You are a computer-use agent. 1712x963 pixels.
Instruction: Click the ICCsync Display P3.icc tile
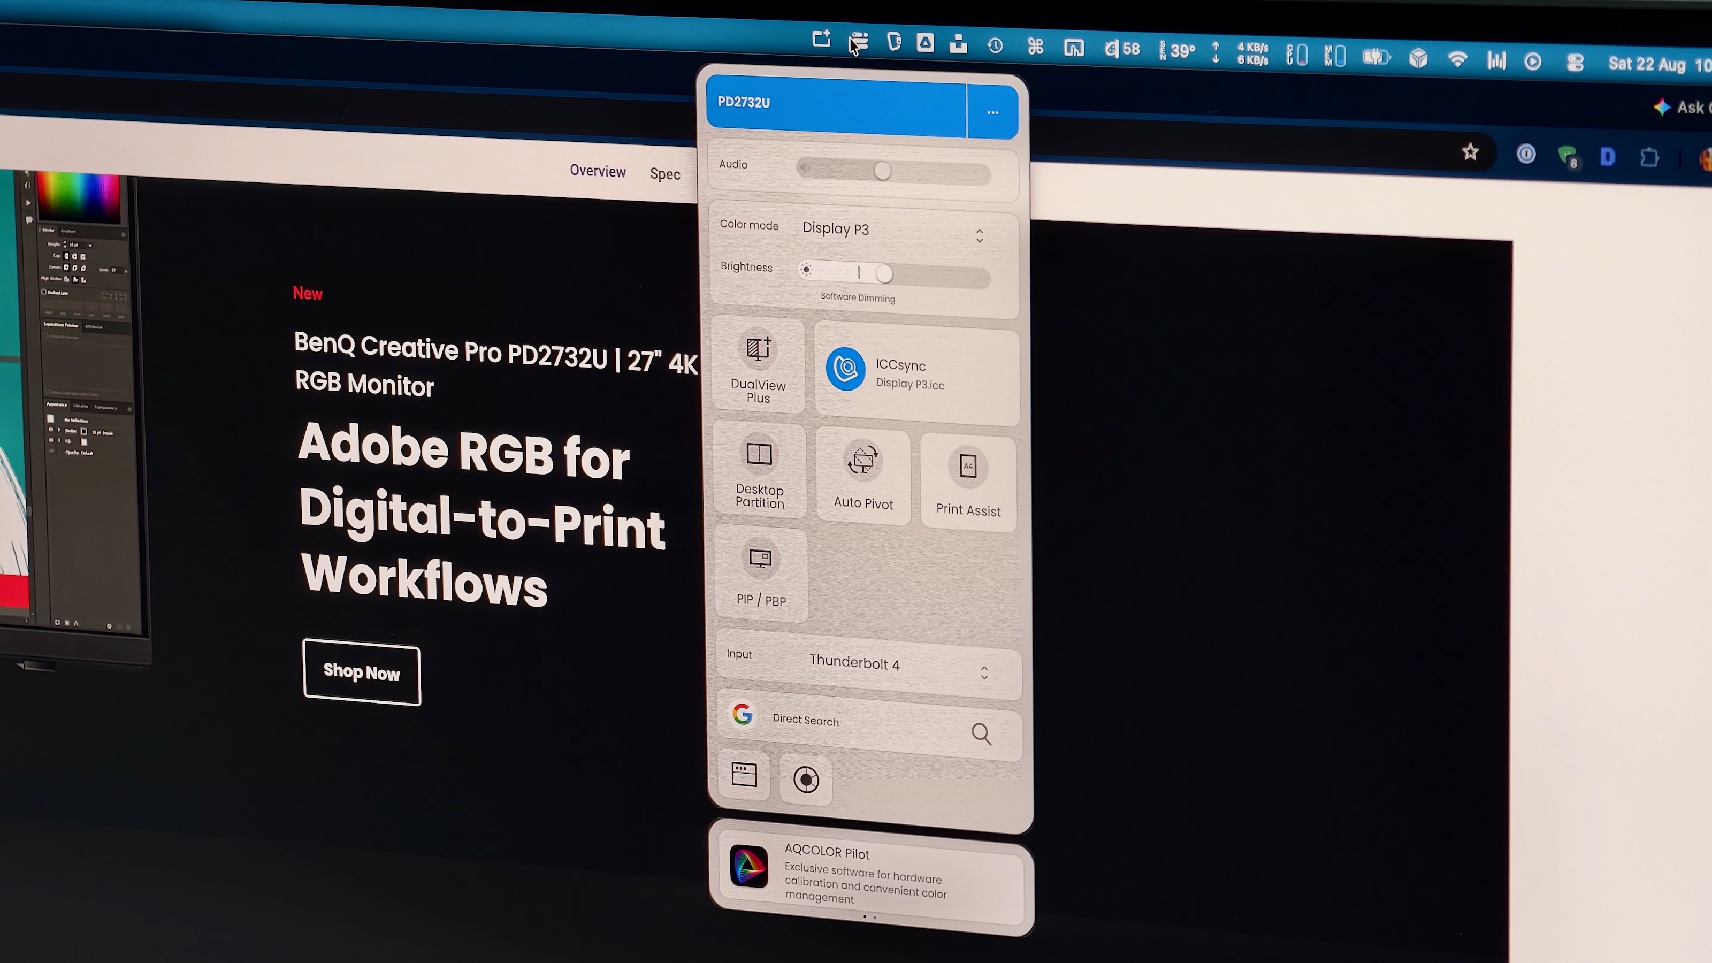point(917,374)
